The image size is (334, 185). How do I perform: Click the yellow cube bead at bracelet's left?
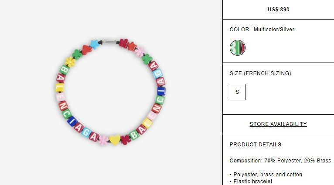(60, 88)
